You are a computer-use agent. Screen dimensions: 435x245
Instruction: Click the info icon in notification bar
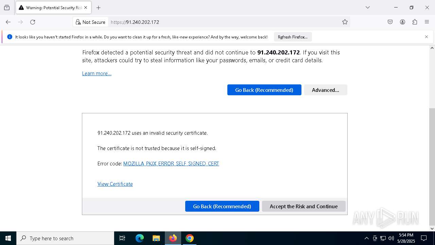tap(10, 37)
